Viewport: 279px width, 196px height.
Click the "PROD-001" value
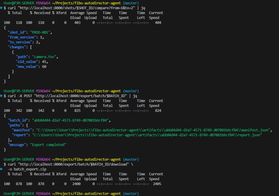pyautogui.click(x=40, y=32)
